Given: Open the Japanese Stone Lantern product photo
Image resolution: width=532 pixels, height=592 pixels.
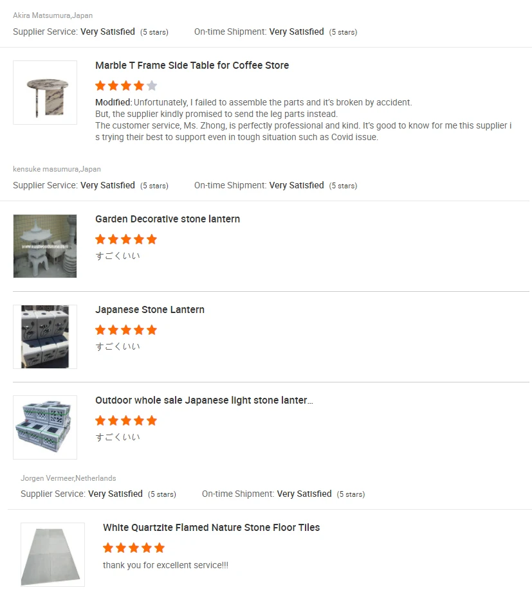Looking at the screenshot, I should click(45, 337).
